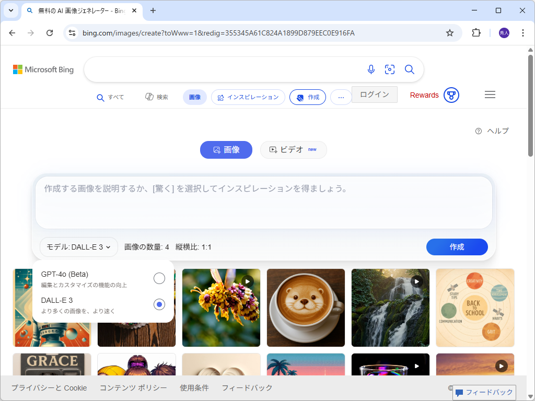The image size is (535, 401).
Task: Click the otter latte art thumbnail
Action: point(306,308)
